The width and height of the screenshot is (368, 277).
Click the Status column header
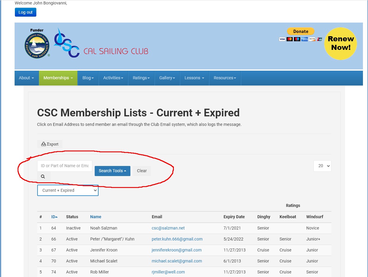[x=72, y=217]
